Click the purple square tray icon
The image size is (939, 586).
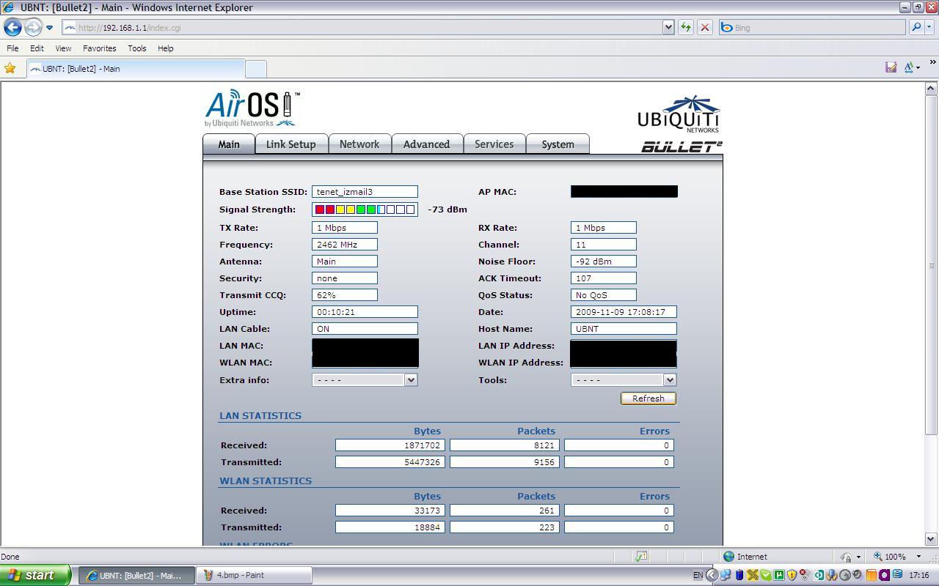tap(884, 575)
